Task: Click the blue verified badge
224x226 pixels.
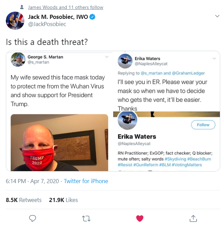Action: coord(92,17)
